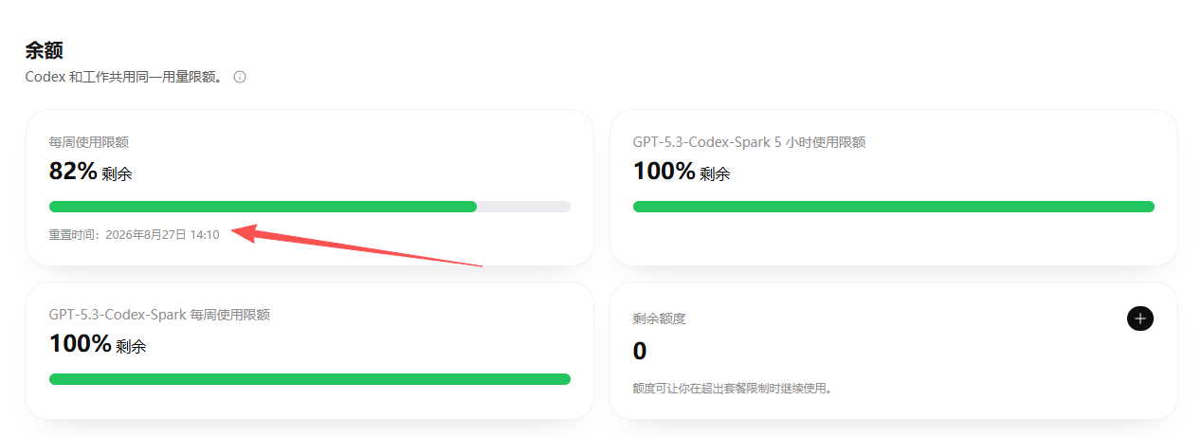
Task: Click the 剩余额度 card title
Action: click(659, 319)
